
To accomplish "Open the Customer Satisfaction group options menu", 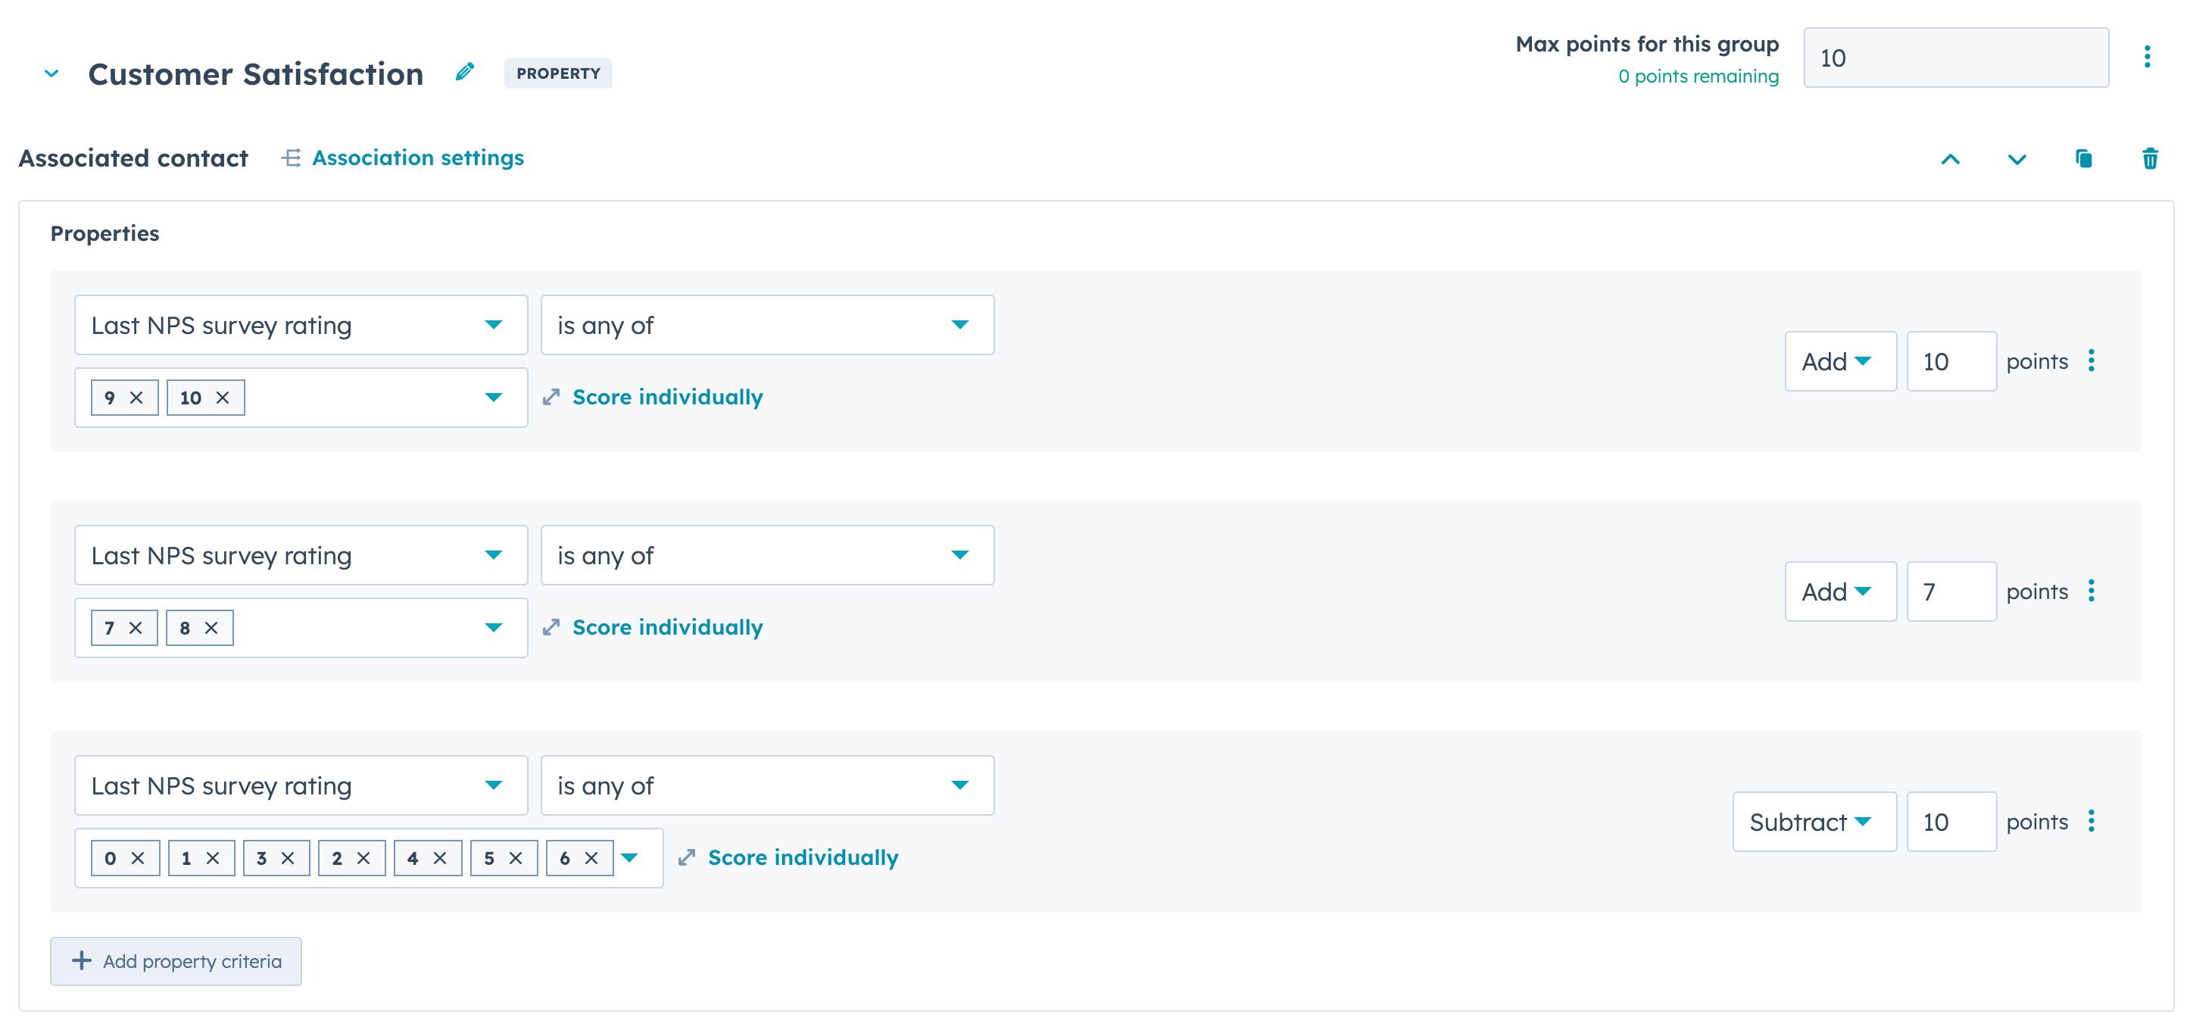I will click(2147, 57).
